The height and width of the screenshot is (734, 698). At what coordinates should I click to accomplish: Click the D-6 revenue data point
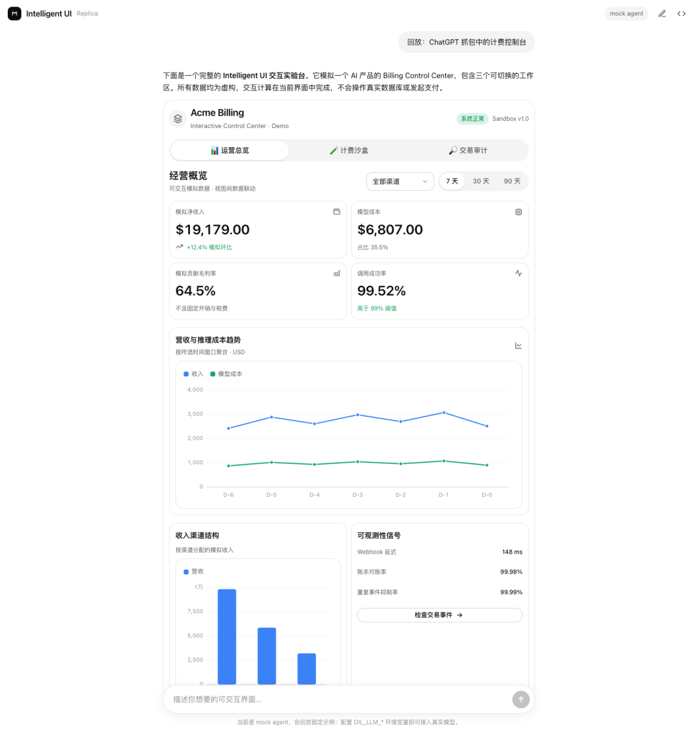coord(228,428)
